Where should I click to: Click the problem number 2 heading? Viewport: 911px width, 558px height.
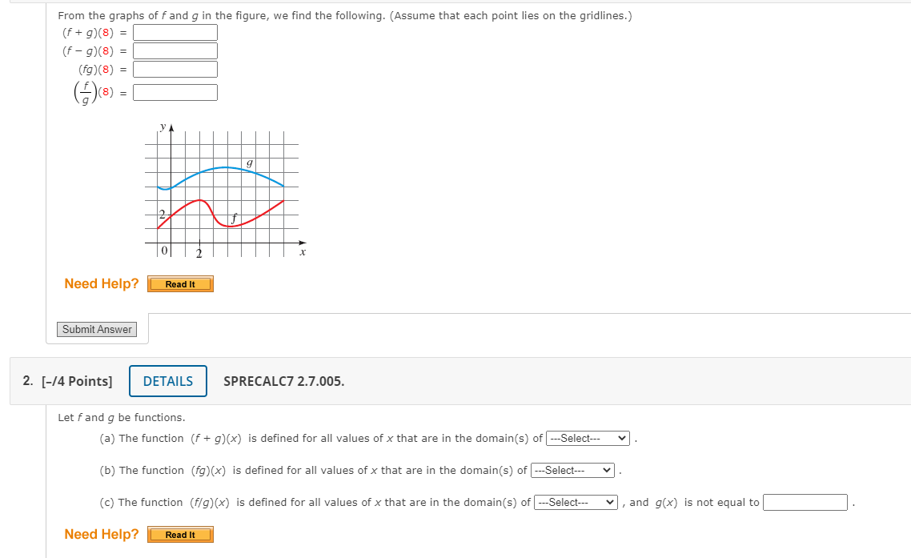26,381
